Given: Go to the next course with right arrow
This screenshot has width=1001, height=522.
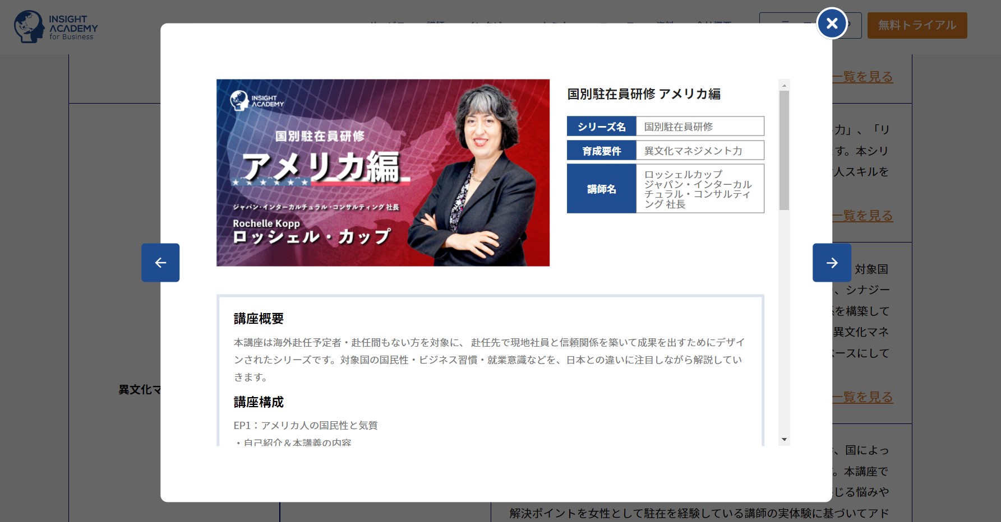Looking at the screenshot, I should [832, 263].
